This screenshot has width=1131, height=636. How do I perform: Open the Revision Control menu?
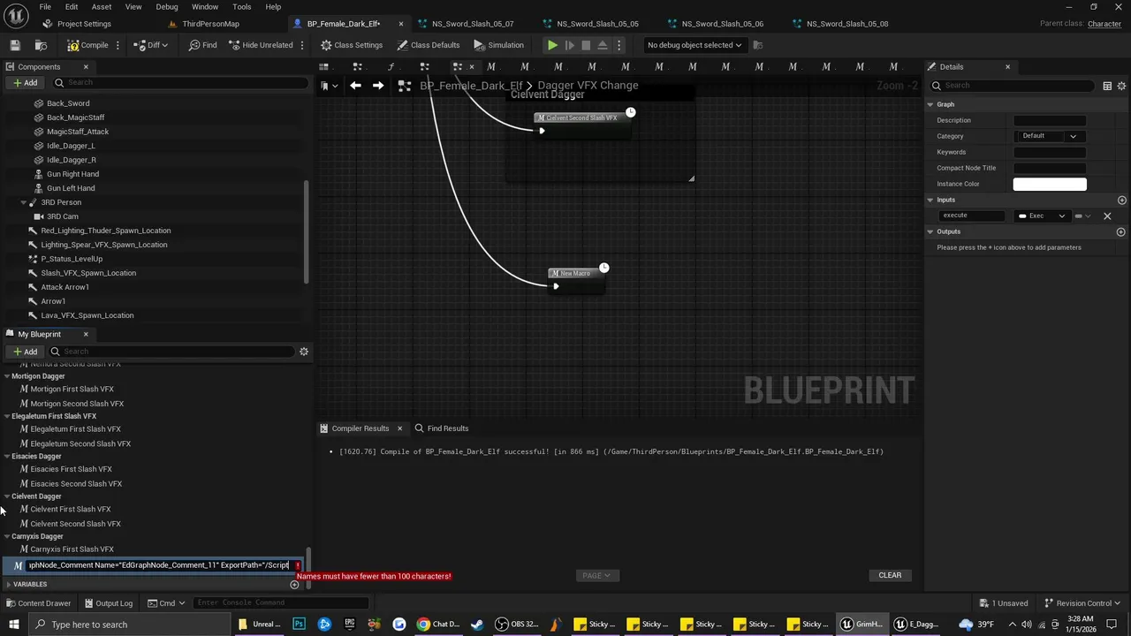1082,603
